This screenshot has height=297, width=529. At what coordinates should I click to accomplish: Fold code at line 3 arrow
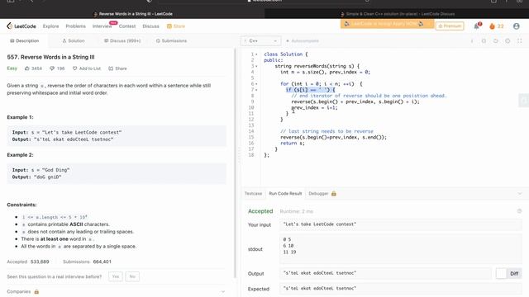(256, 66)
